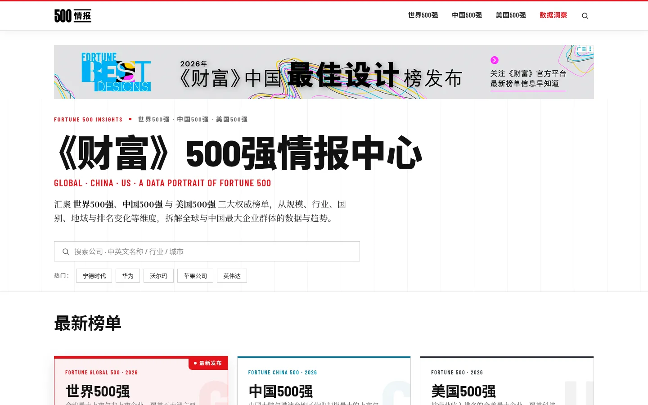Click FORTUNE 500 · 2026 card label

[x=457, y=373]
